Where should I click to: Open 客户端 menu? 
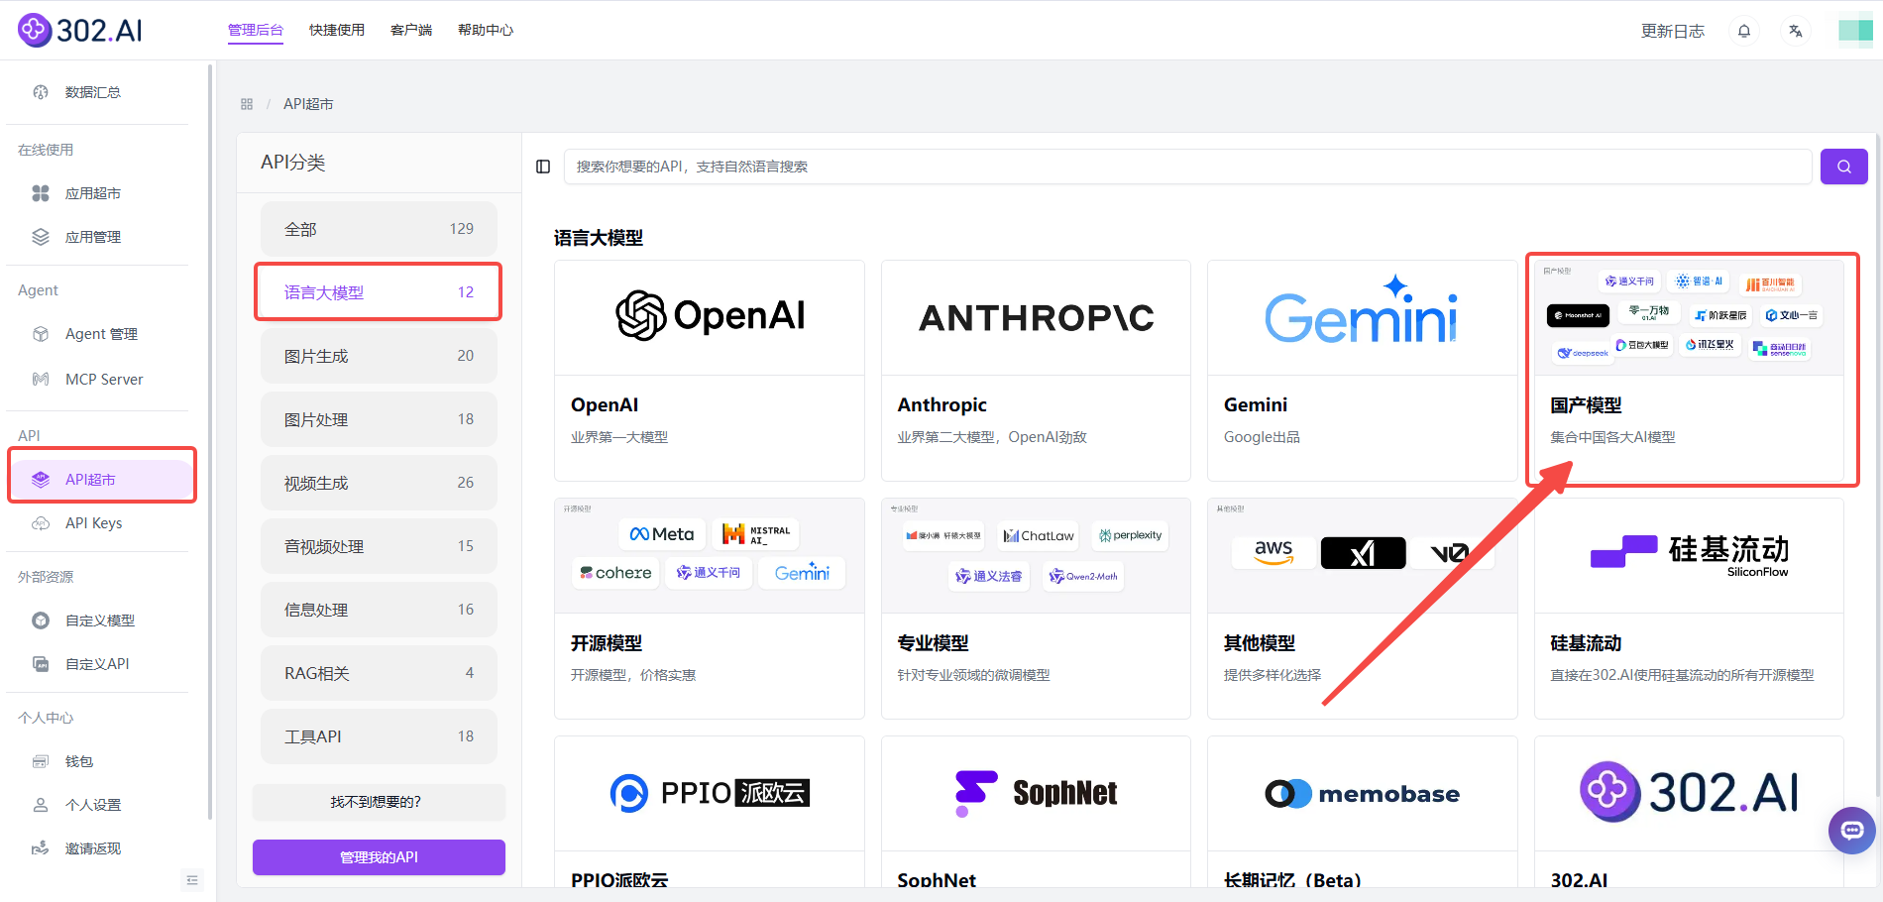tap(411, 30)
